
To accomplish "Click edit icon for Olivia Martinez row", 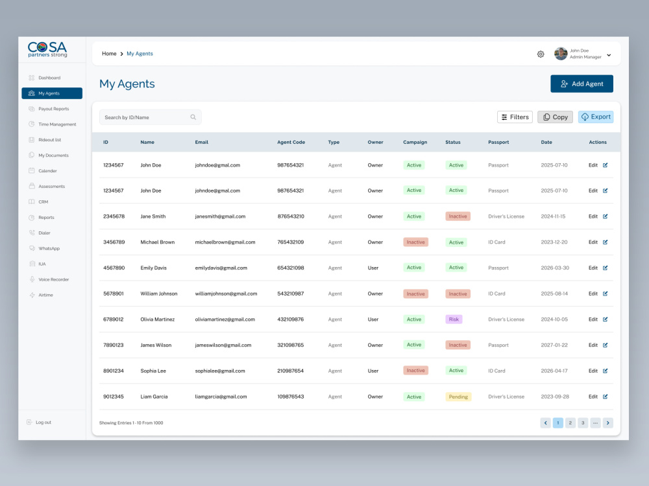I will click(605, 319).
